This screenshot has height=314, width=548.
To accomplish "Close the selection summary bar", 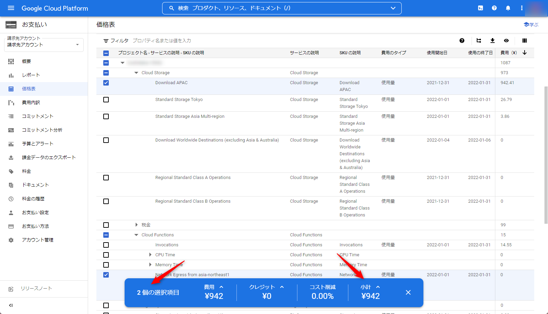I will [408, 292].
